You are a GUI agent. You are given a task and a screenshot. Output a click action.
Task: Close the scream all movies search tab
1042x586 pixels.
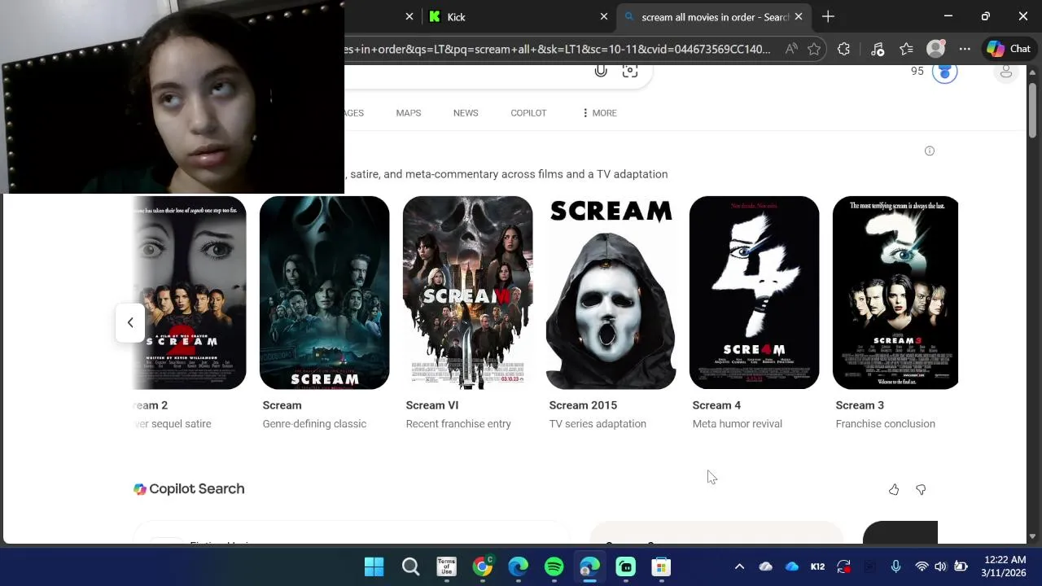(799, 16)
